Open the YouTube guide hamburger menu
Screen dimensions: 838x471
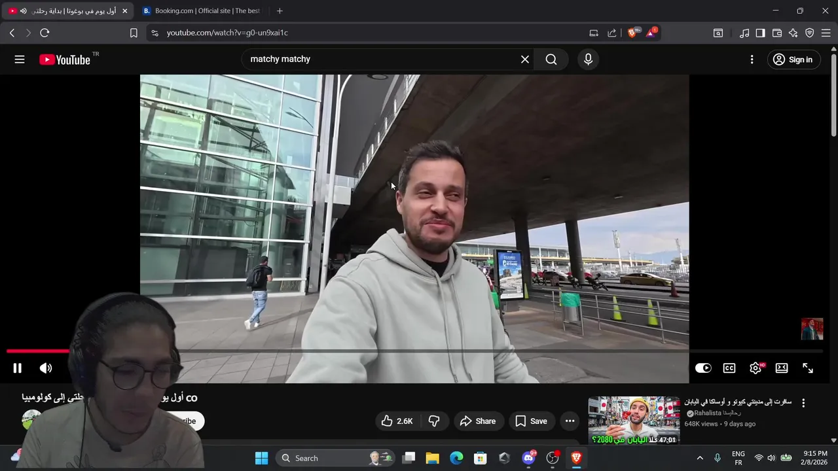[x=20, y=60]
